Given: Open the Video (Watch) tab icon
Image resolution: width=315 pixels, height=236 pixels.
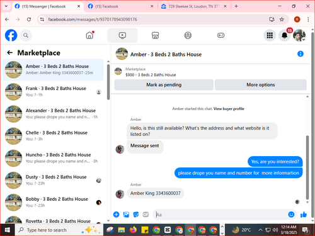Looking at the screenshot, I should 122,35.
